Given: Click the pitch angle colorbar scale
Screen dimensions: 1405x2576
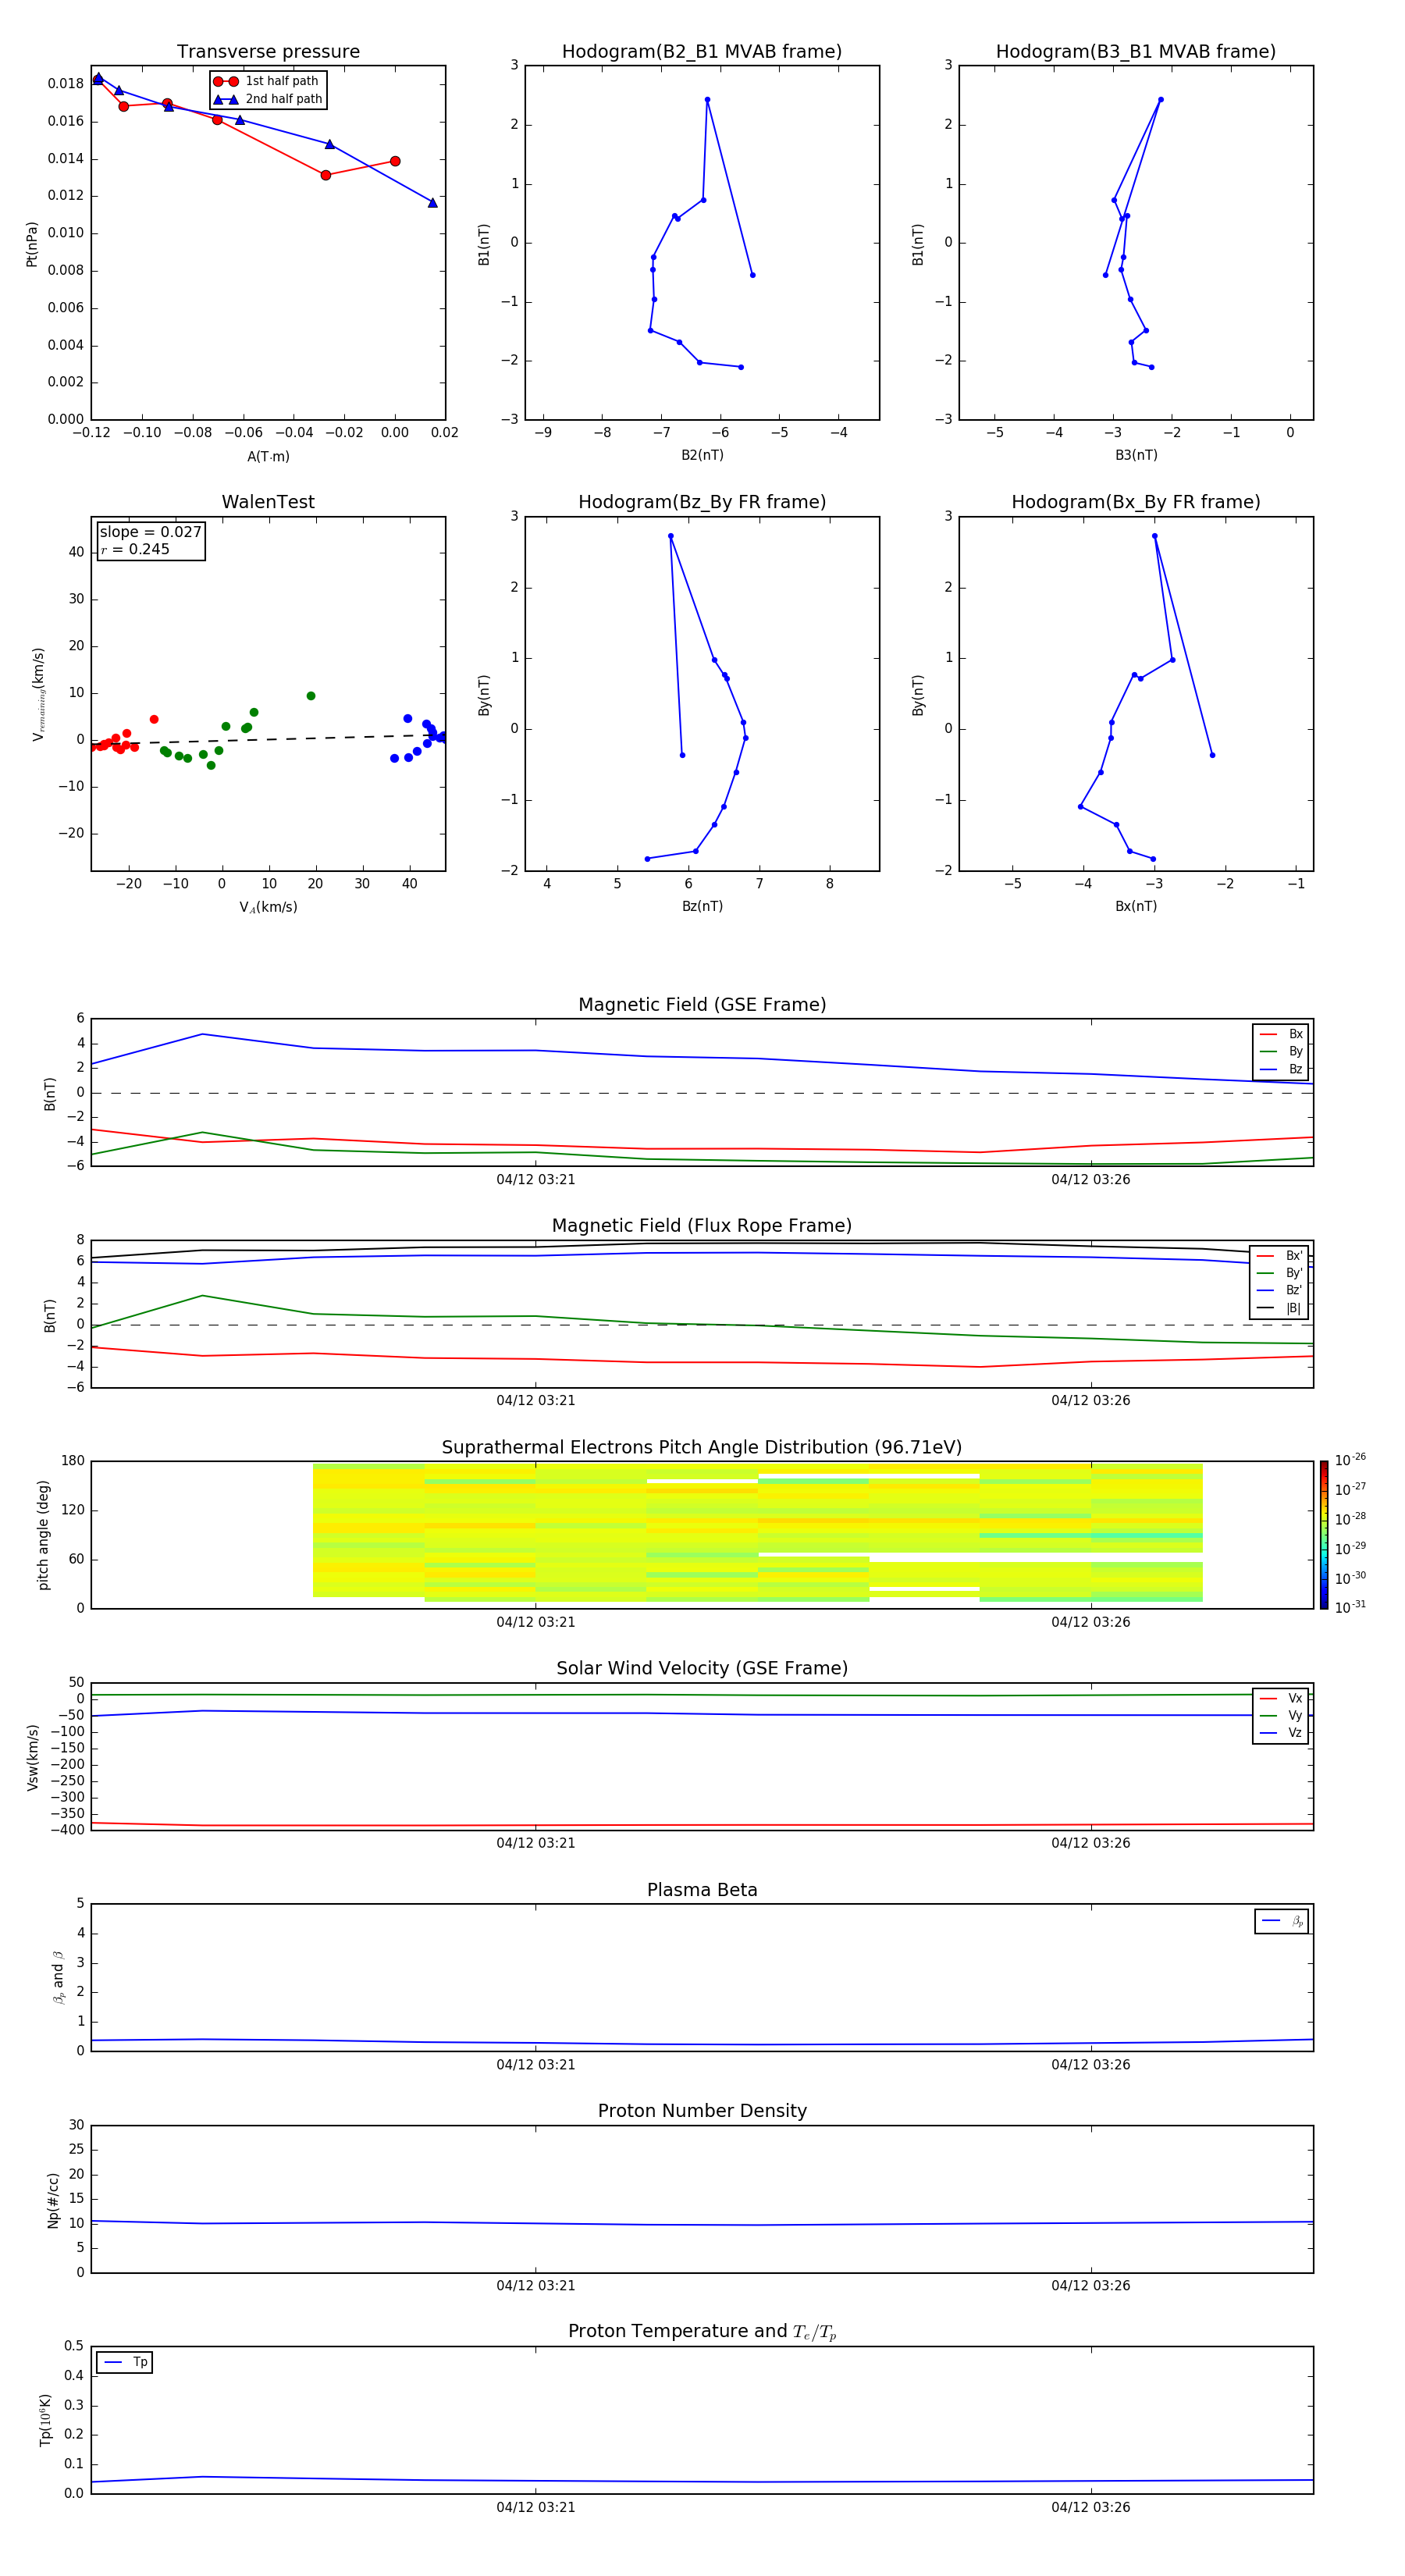Looking at the screenshot, I should (x=1324, y=1535).
